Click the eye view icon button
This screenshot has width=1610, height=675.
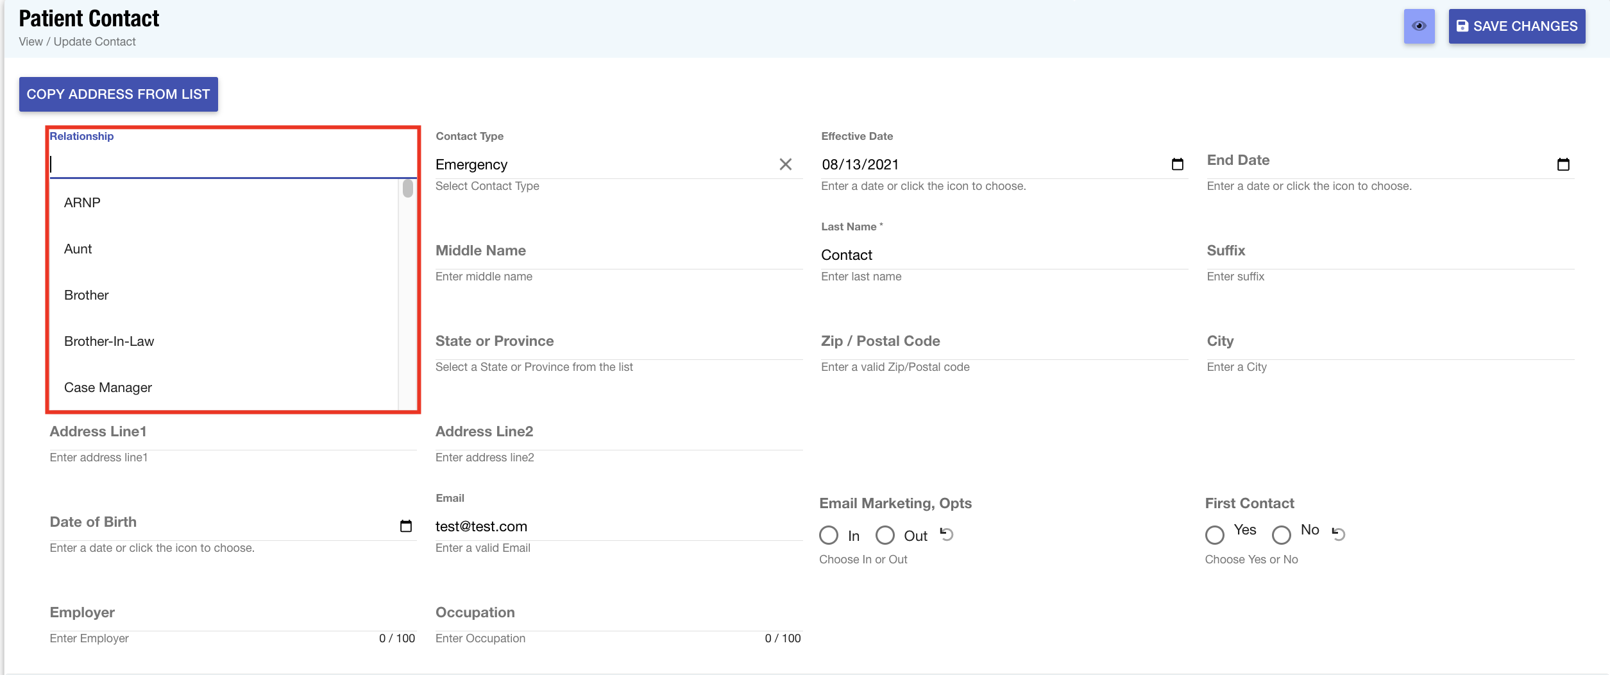pos(1418,26)
